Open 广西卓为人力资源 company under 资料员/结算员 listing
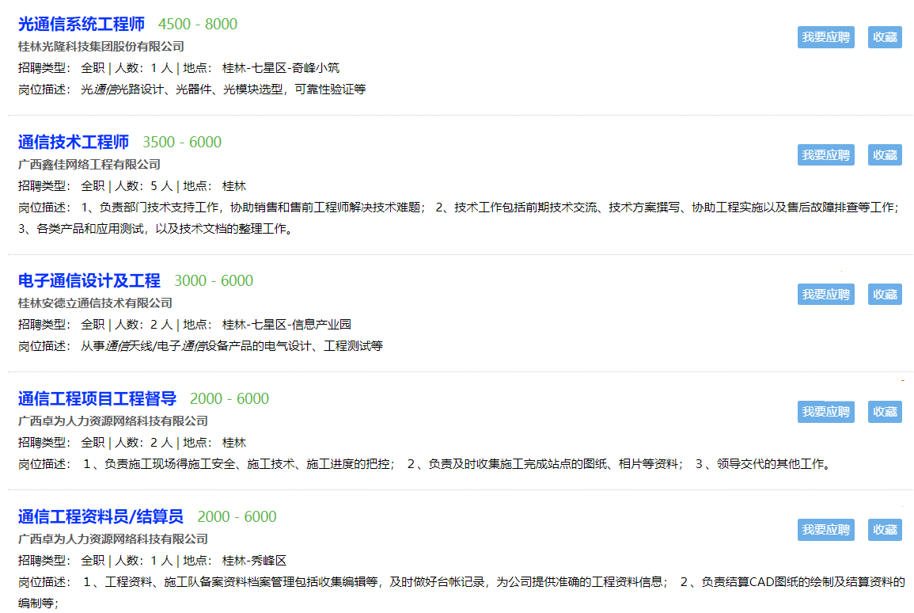Screen dimensions: 914x613 (x=113, y=539)
